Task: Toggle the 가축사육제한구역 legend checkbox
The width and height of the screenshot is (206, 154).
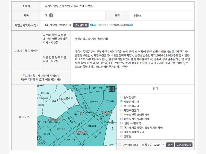Action: (121, 132)
